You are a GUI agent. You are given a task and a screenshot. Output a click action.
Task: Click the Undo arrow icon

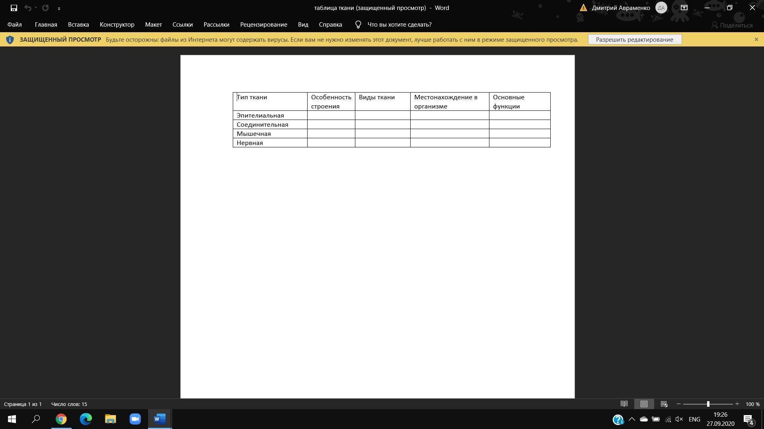tap(27, 8)
